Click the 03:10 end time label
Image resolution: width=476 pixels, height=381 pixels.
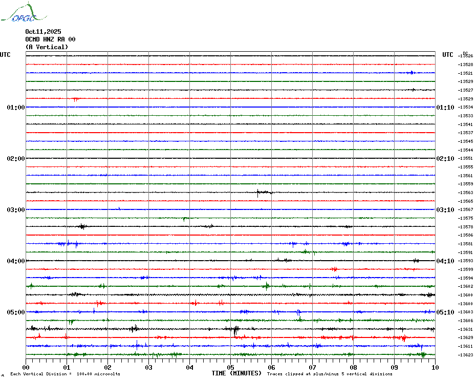pos(445,210)
